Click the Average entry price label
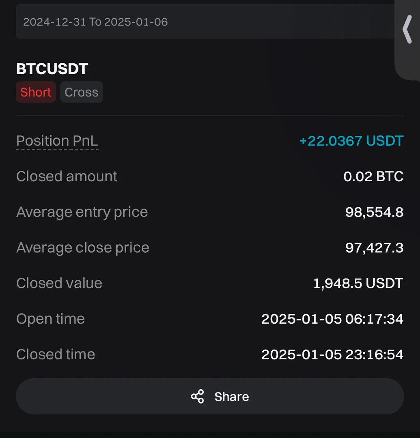This screenshot has width=420, height=438. click(x=82, y=212)
